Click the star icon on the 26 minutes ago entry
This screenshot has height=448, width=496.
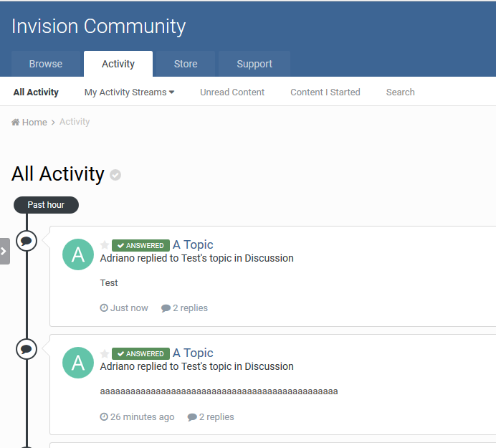click(105, 353)
